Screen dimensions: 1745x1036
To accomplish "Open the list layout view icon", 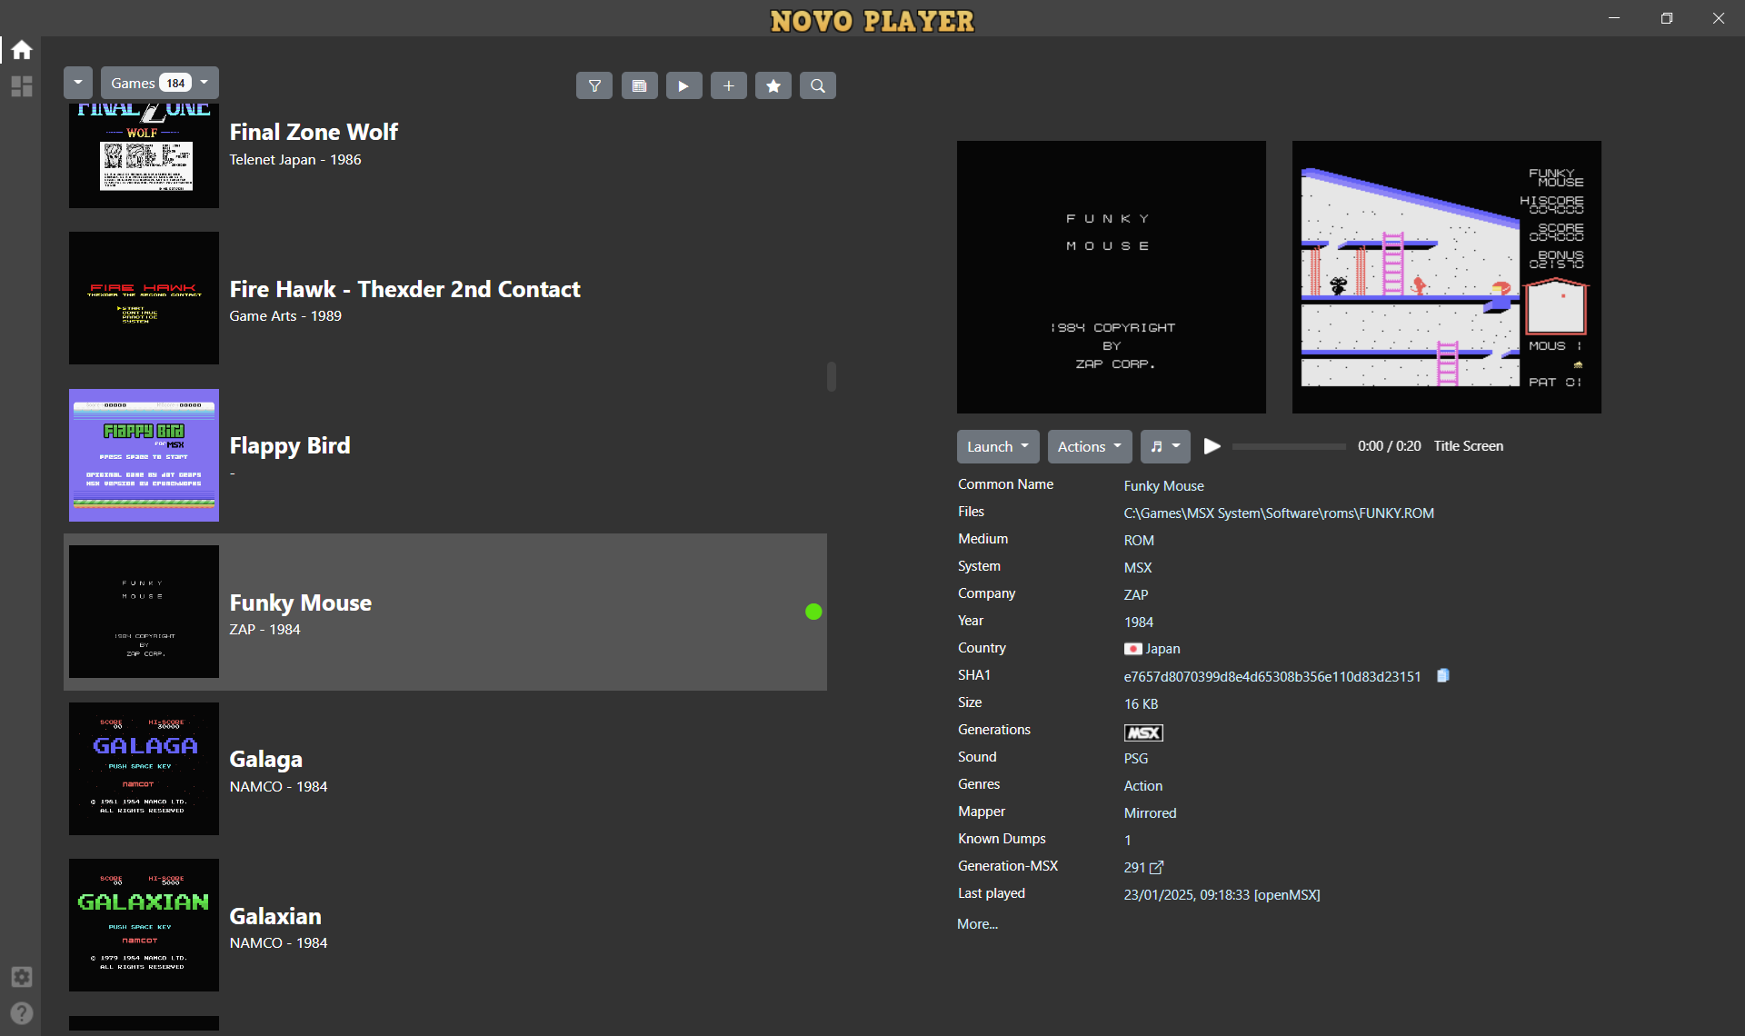I will tap(639, 85).
